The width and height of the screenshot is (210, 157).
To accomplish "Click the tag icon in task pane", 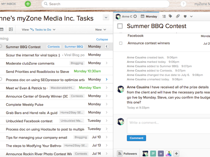I will (x=171, y=16).
